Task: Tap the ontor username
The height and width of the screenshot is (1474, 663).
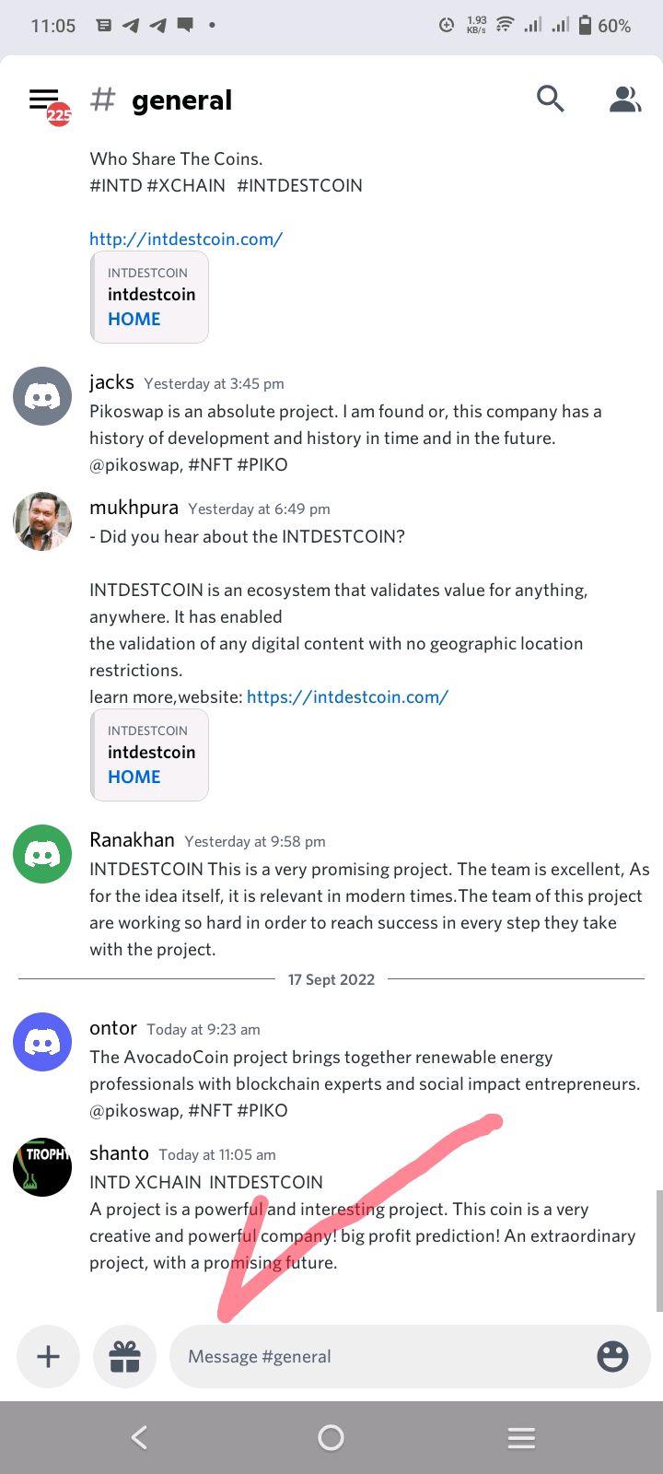Action: click(113, 1028)
